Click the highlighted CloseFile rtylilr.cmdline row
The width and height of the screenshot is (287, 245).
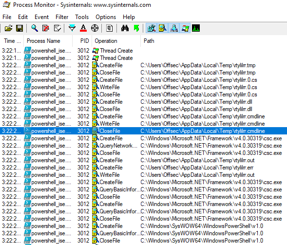(x=143, y=131)
